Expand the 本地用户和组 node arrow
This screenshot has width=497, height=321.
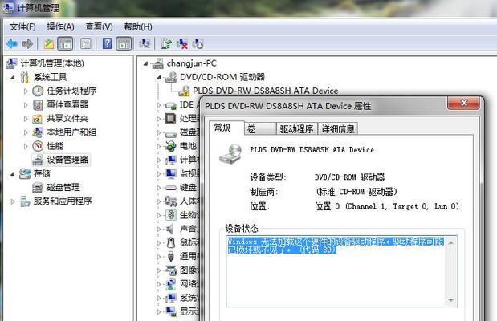26,132
